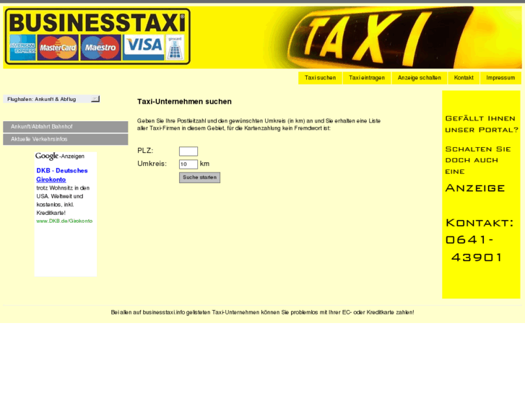
Task: Click the Gefällt Ihnen unser Portal? text
Action: 482,124
